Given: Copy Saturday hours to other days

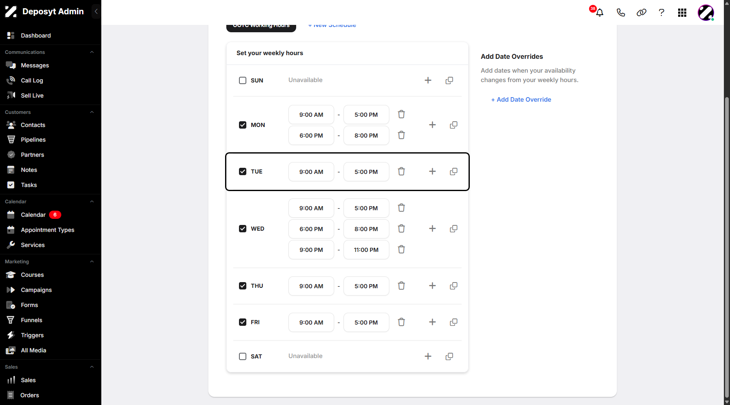Looking at the screenshot, I should (449, 356).
